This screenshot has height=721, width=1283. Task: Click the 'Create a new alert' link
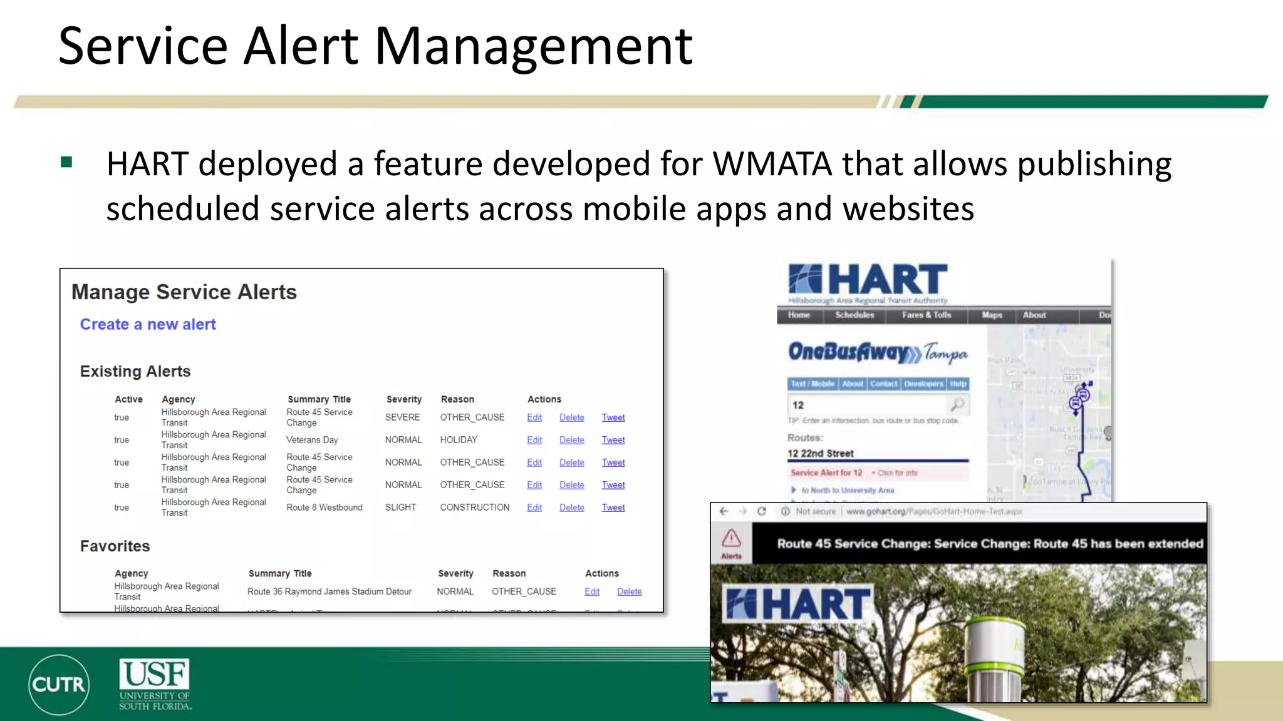coord(148,324)
